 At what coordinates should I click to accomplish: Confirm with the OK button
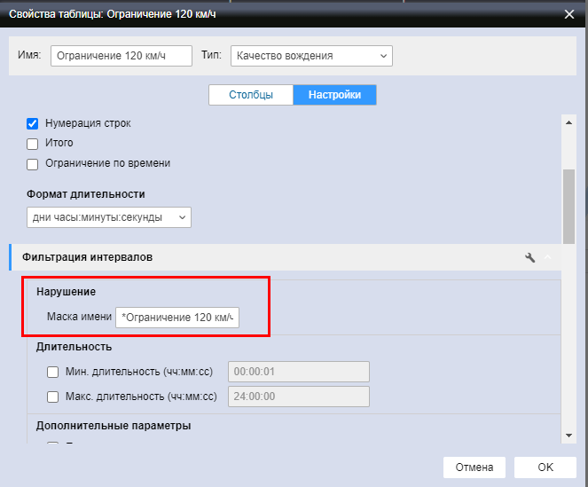click(545, 467)
